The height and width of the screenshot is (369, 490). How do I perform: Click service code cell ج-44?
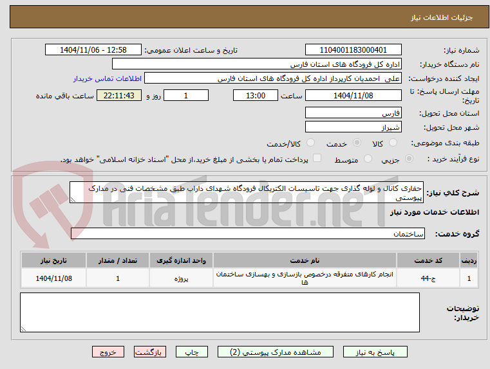[x=428, y=278]
